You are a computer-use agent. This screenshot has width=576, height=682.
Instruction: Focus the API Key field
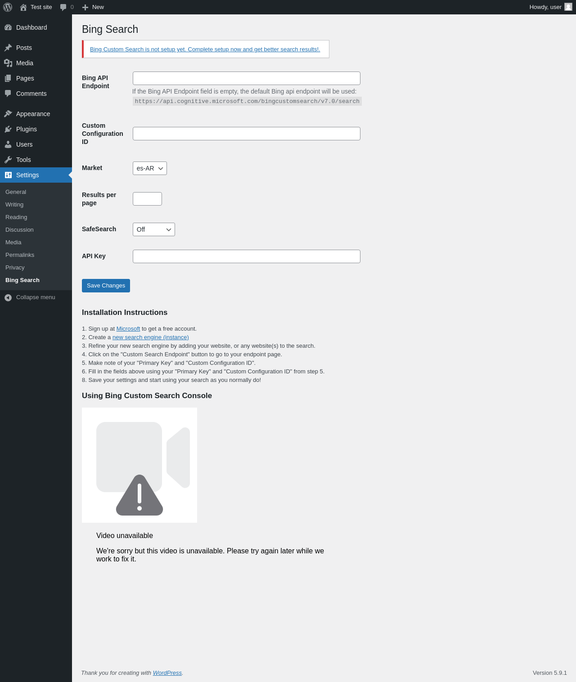[x=247, y=256]
